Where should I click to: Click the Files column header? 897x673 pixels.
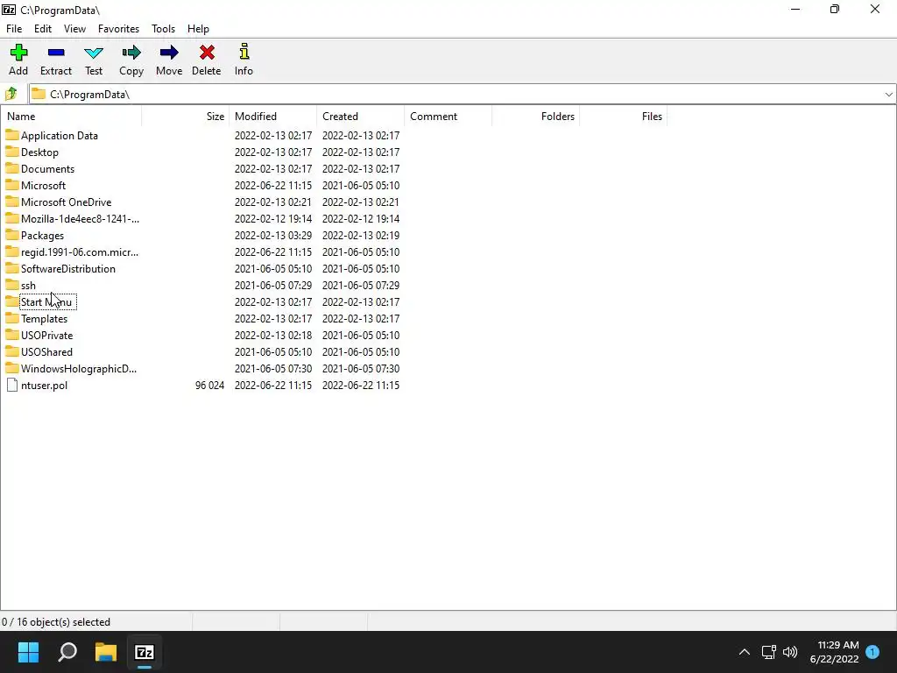coord(623,117)
